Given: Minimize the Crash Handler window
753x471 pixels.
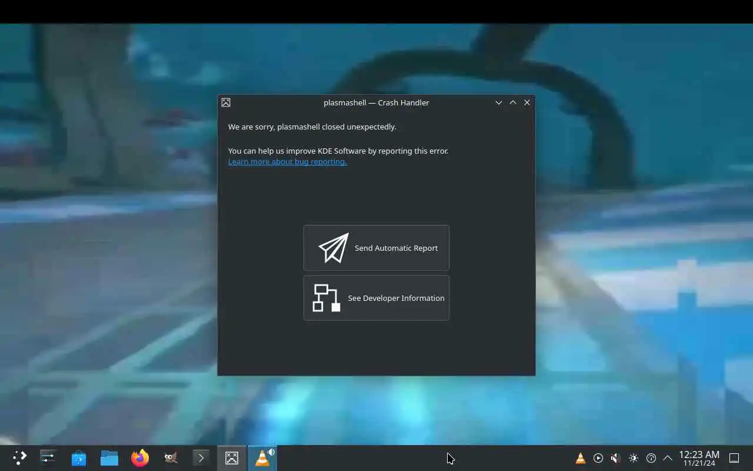Looking at the screenshot, I should tap(499, 102).
